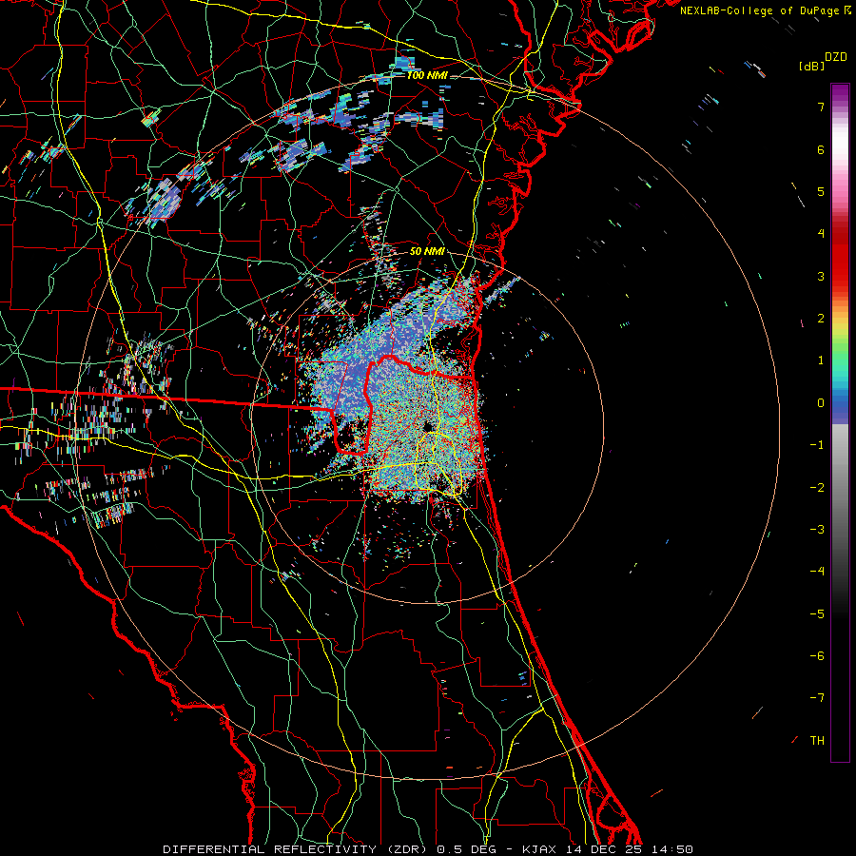Click the color scale at value 7
The width and height of the screenshot is (856, 856).
(840, 107)
